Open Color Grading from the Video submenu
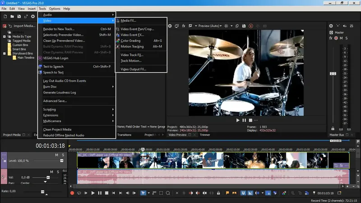Viewport: 361px width, 203px height. point(130,40)
